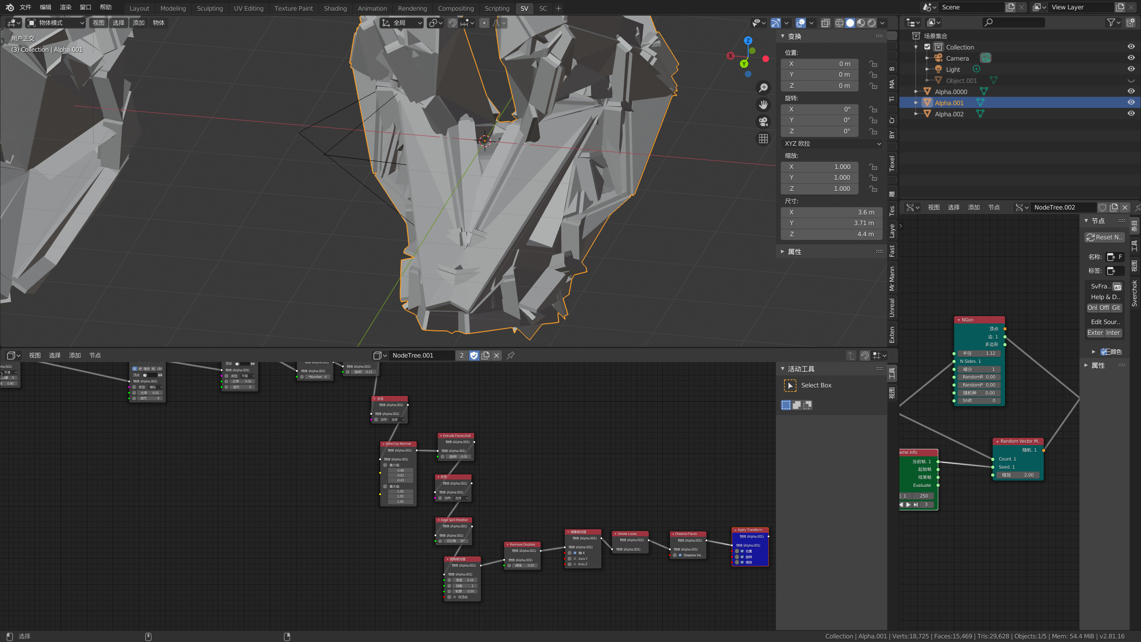The image size is (1141, 642).
Task: Open the File menu
Action: coord(26,8)
